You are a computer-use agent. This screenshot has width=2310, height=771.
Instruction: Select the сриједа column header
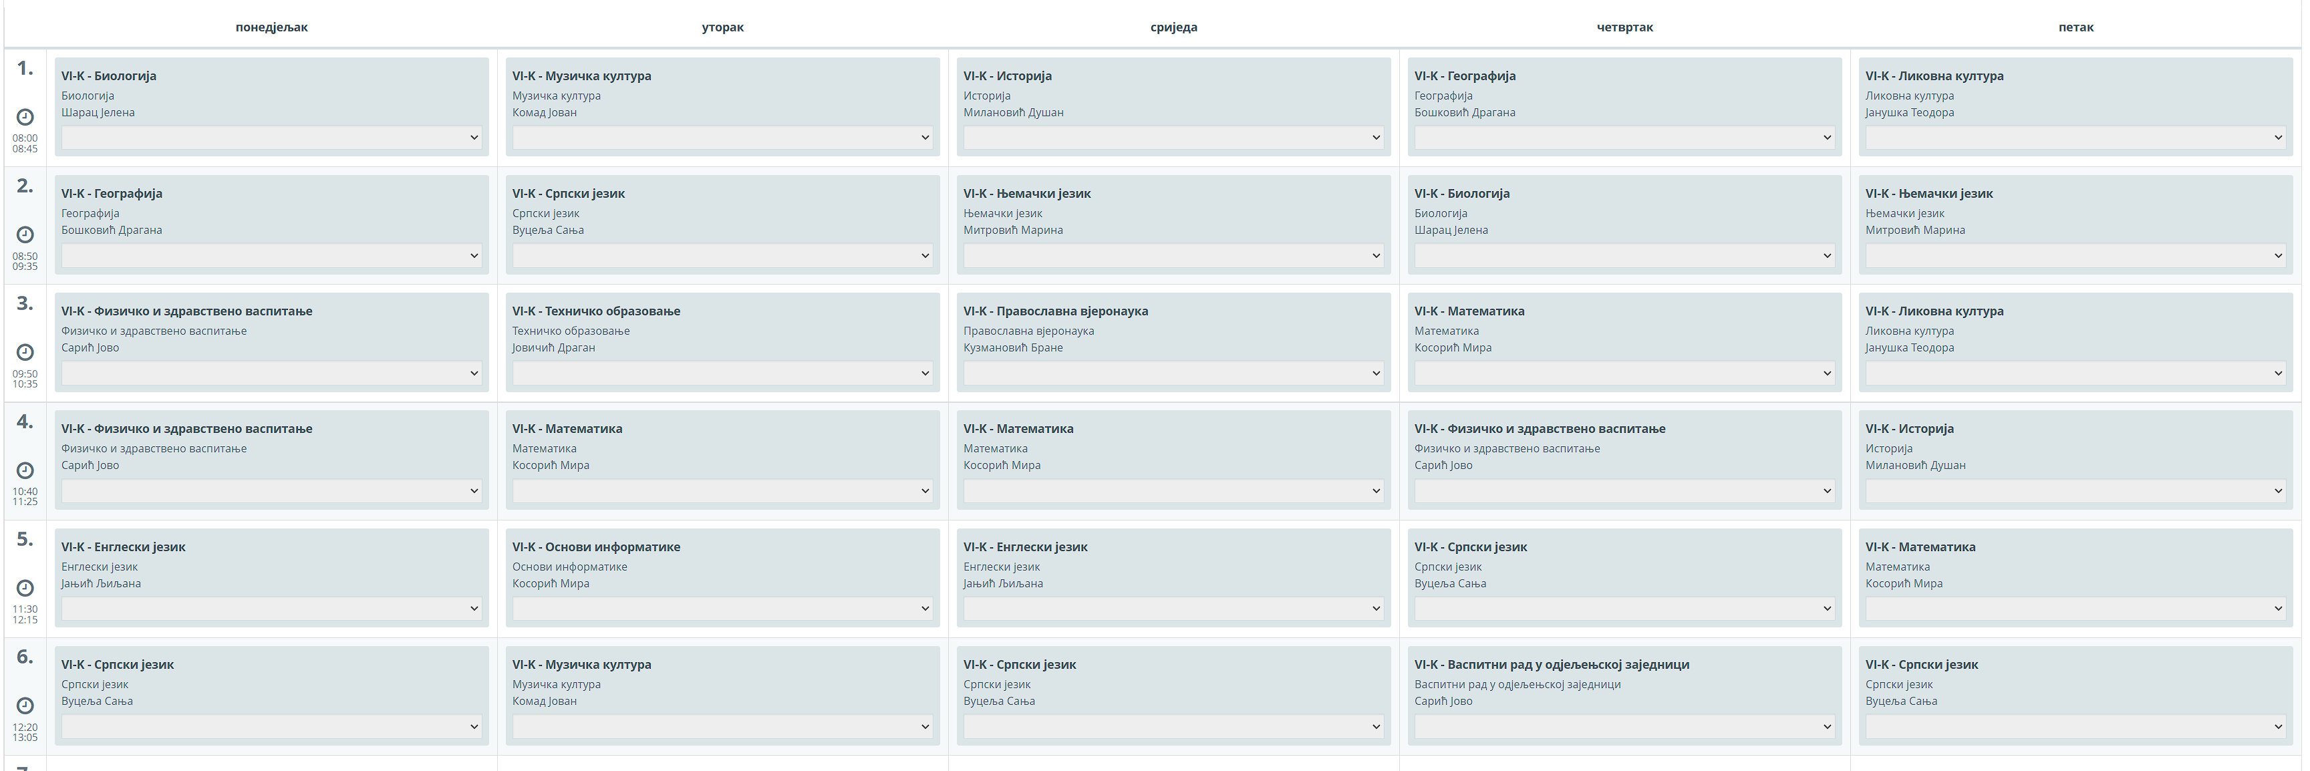pyautogui.click(x=1173, y=27)
